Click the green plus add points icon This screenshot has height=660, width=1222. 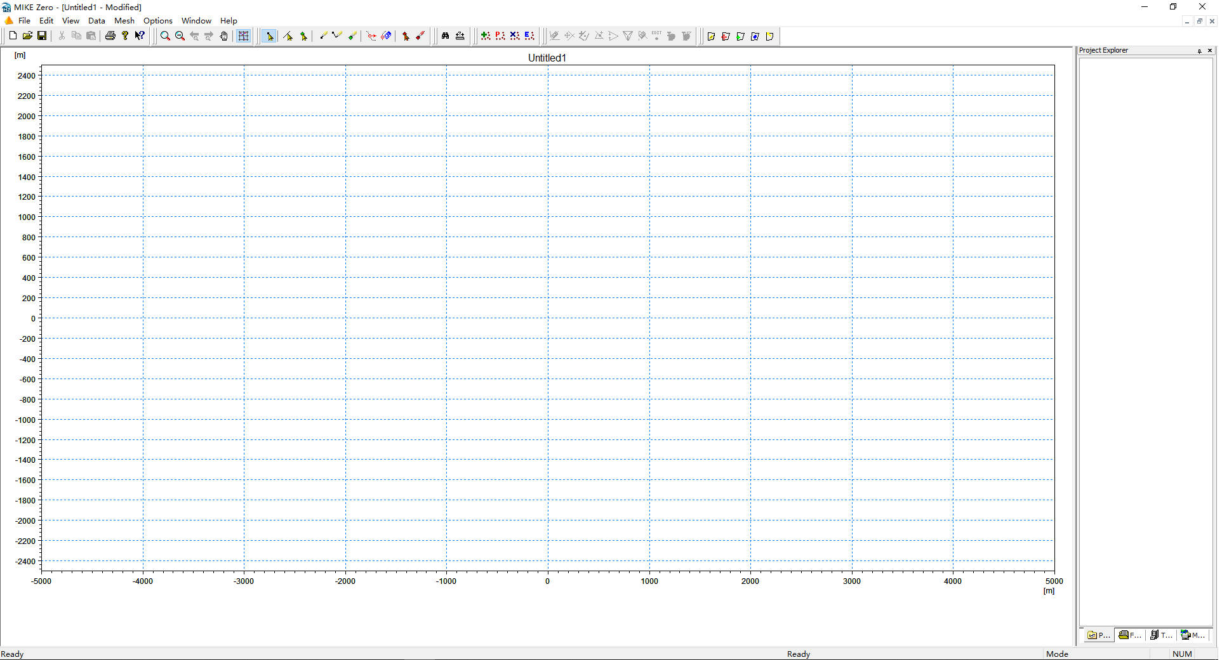tap(486, 36)
